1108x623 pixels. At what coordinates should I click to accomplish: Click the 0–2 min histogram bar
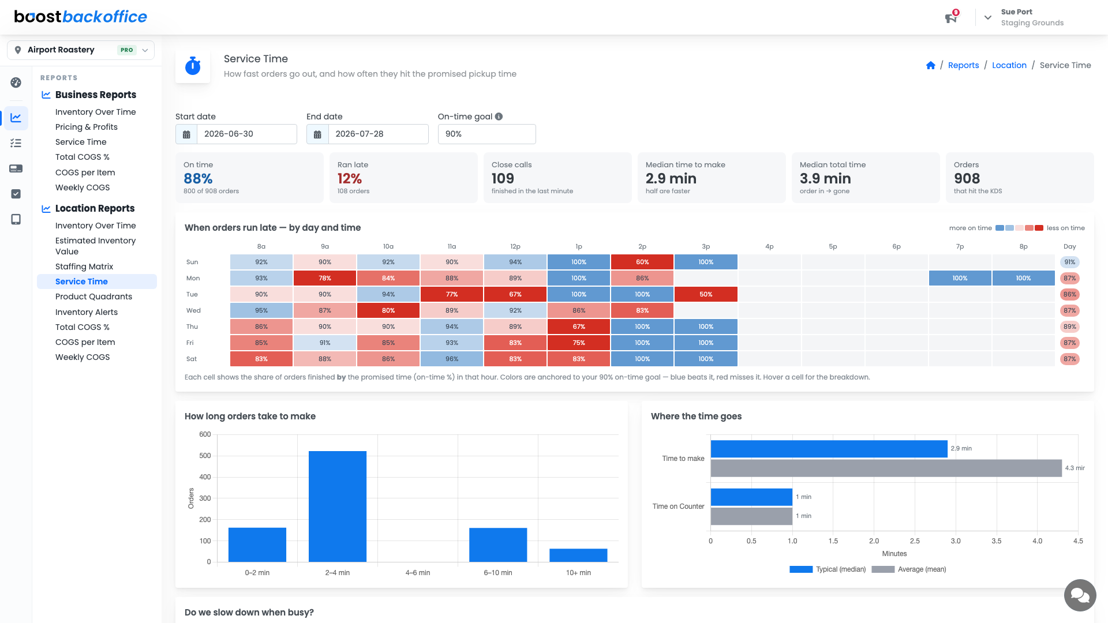tap(257, 545)
